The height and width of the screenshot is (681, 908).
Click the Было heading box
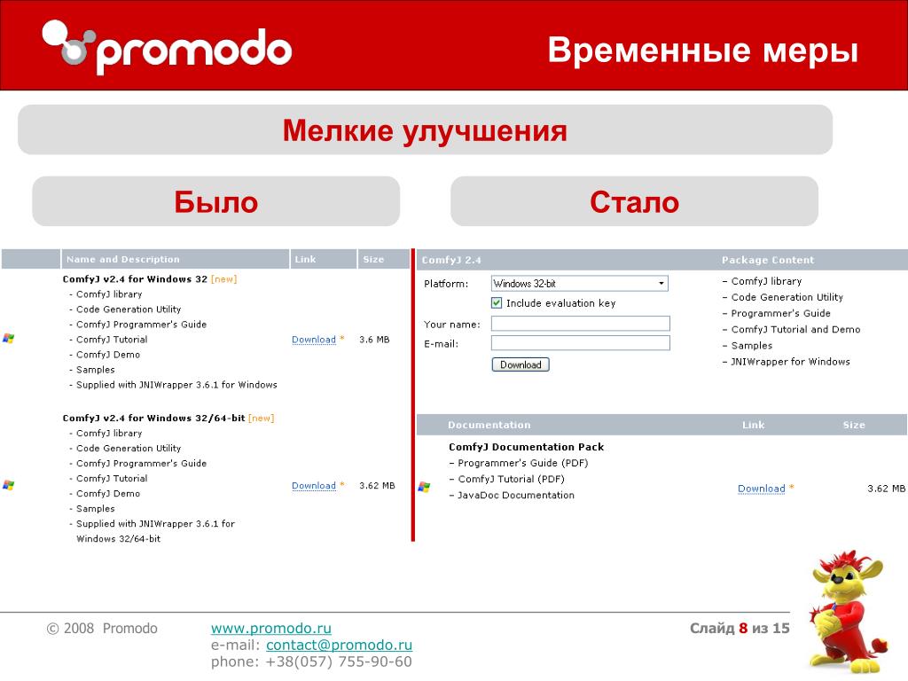point(216,201)
